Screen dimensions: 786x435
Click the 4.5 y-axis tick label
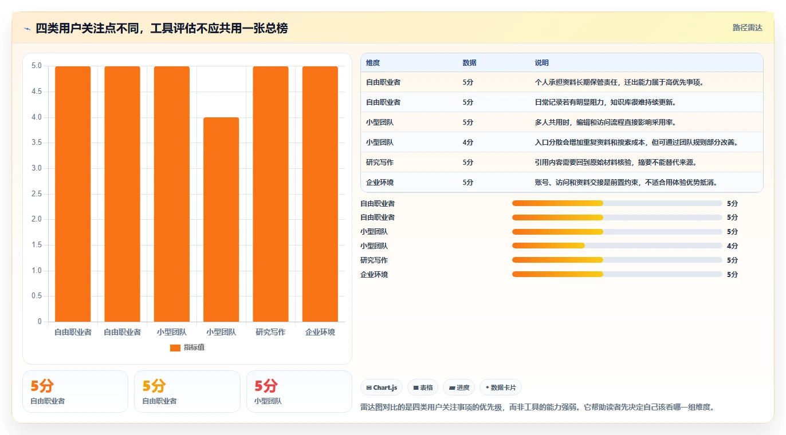coord(37,92)
